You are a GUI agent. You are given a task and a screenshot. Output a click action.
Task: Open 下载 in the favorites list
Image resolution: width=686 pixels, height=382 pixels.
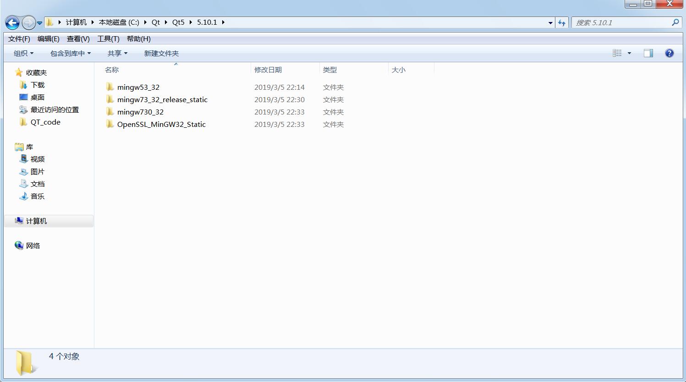pos(38,85)
